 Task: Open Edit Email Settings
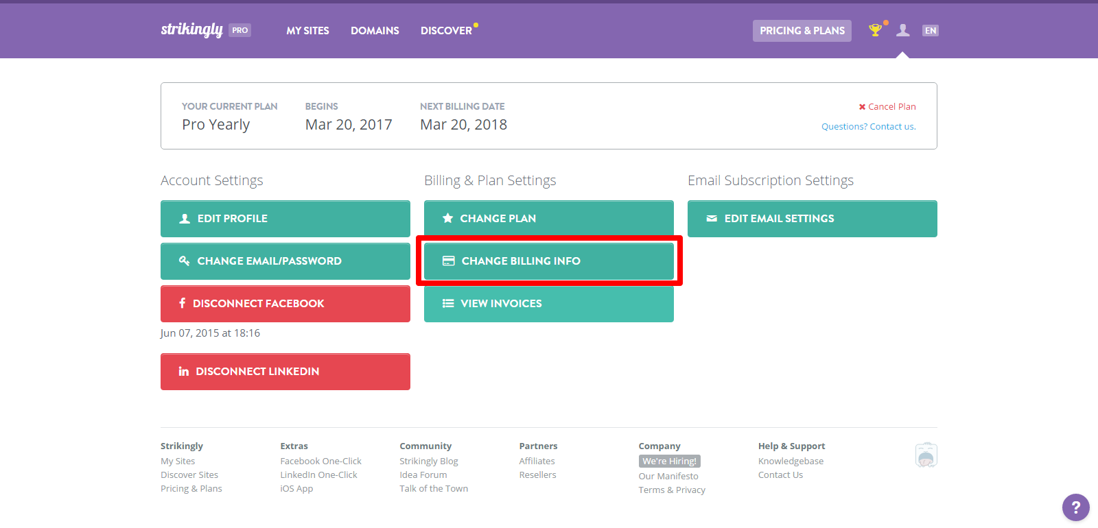click(812, 219)
